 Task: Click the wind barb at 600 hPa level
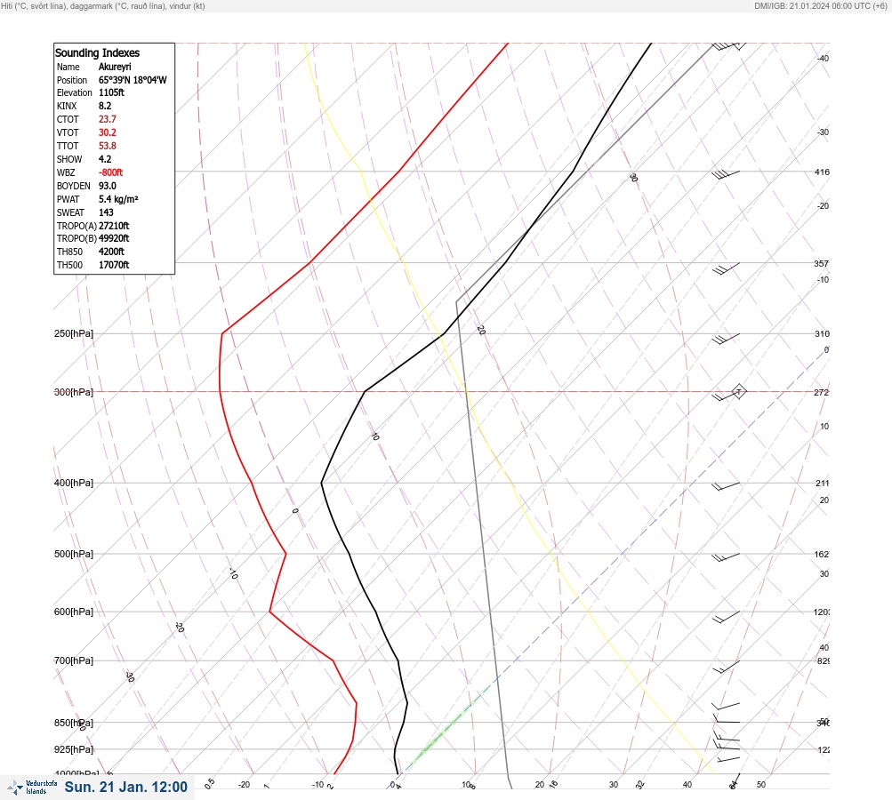(726, 616)
